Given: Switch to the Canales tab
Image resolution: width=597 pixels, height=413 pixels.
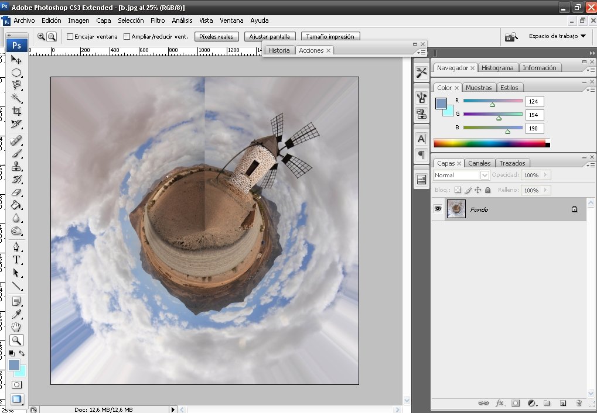Looking at the screenshot, I should [x=479, y=163].
